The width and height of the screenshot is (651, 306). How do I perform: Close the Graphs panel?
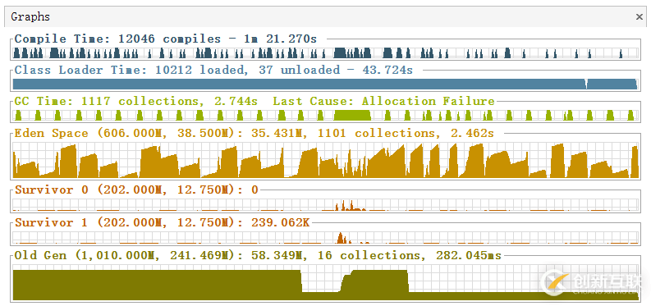[x=640, y=17]
